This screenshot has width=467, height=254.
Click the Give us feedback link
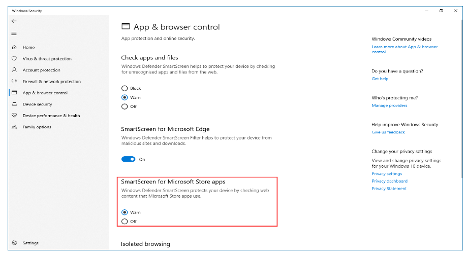pyautogui.click(x=388, y=132)
